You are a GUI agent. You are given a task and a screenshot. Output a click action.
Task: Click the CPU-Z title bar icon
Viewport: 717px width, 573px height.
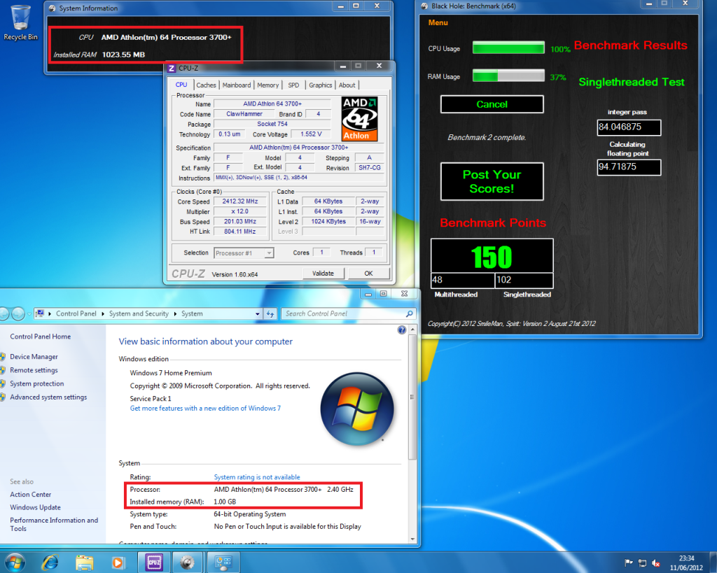click(x=172, y=68)
